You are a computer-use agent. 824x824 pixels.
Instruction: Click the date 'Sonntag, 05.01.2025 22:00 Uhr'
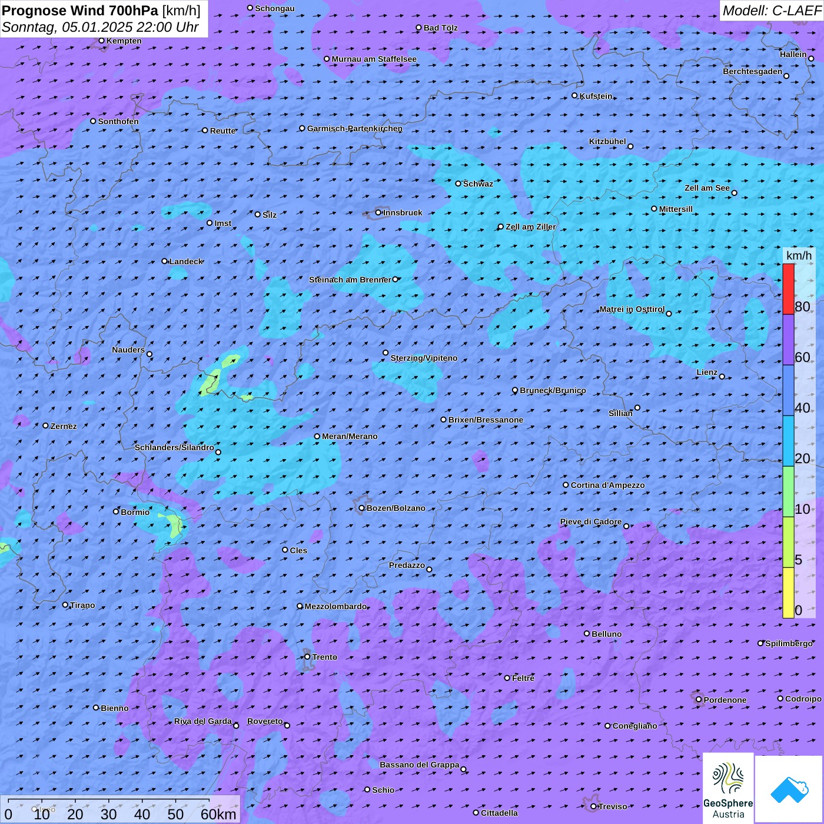pos(100,27)
